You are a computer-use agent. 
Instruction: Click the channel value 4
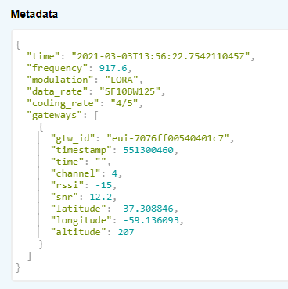point(114,173)
